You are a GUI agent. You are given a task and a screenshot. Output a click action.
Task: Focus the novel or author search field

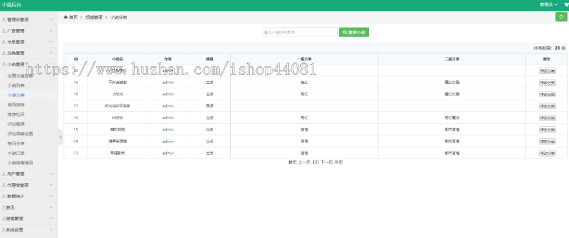tap(300, 32)
